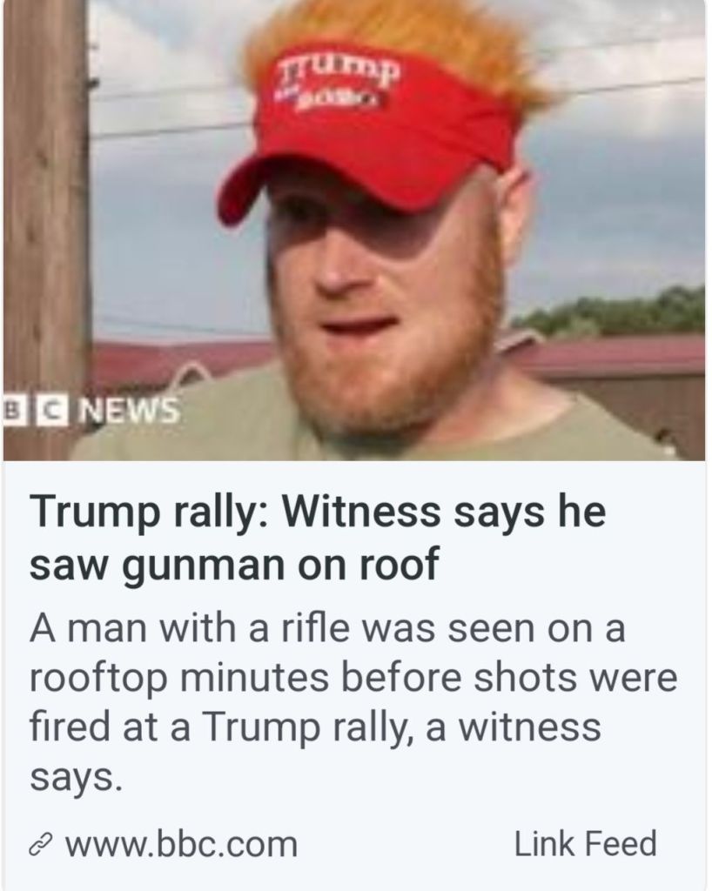Viewport: 712px width, 891px height.
Task: Click 'fired at a Trump rally, a witness' line
Action: 315,727
